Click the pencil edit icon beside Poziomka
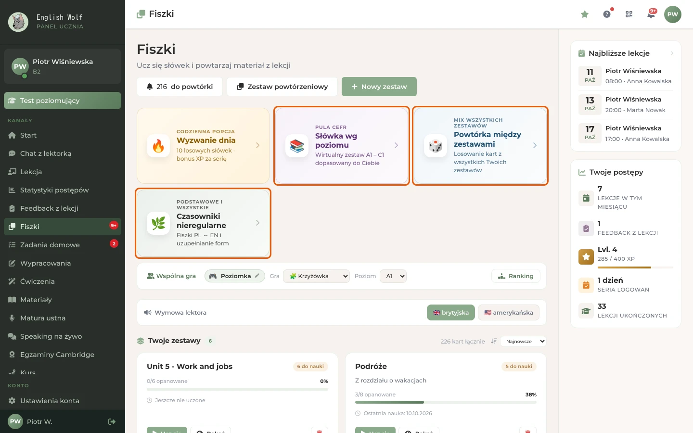Screen dimensions: 693x433 coord(257,276)
